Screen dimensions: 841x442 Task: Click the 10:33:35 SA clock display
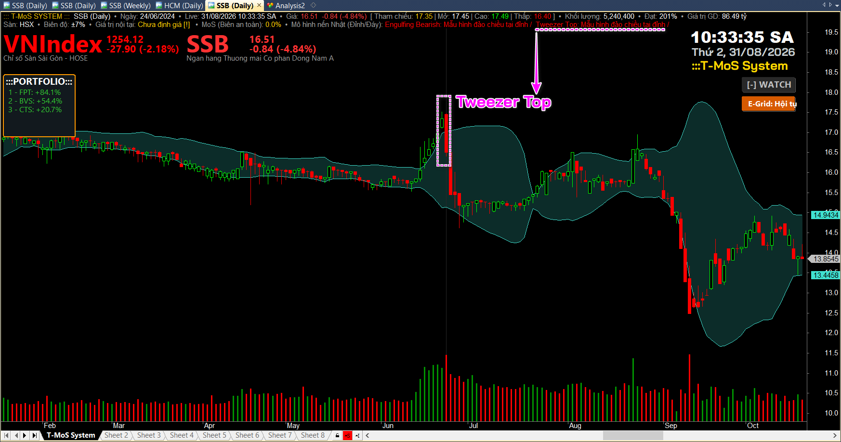click(x=742, y=37)
